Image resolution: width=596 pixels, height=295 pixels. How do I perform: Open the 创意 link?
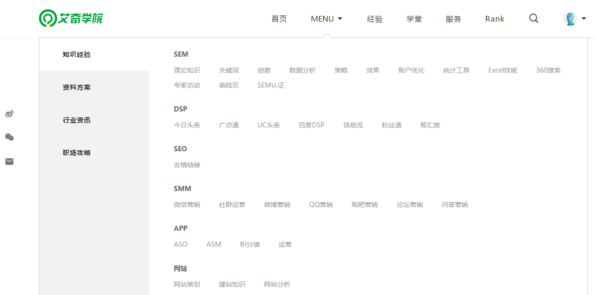click(264, 70)
